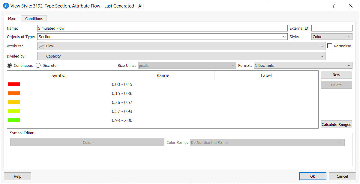Click the Name field containing Simulated Flow

(162, 28)
